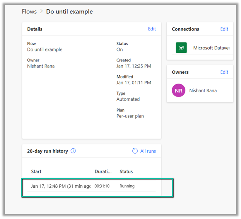Click the Status column header

pyautogui.click(x=126, y=171)
